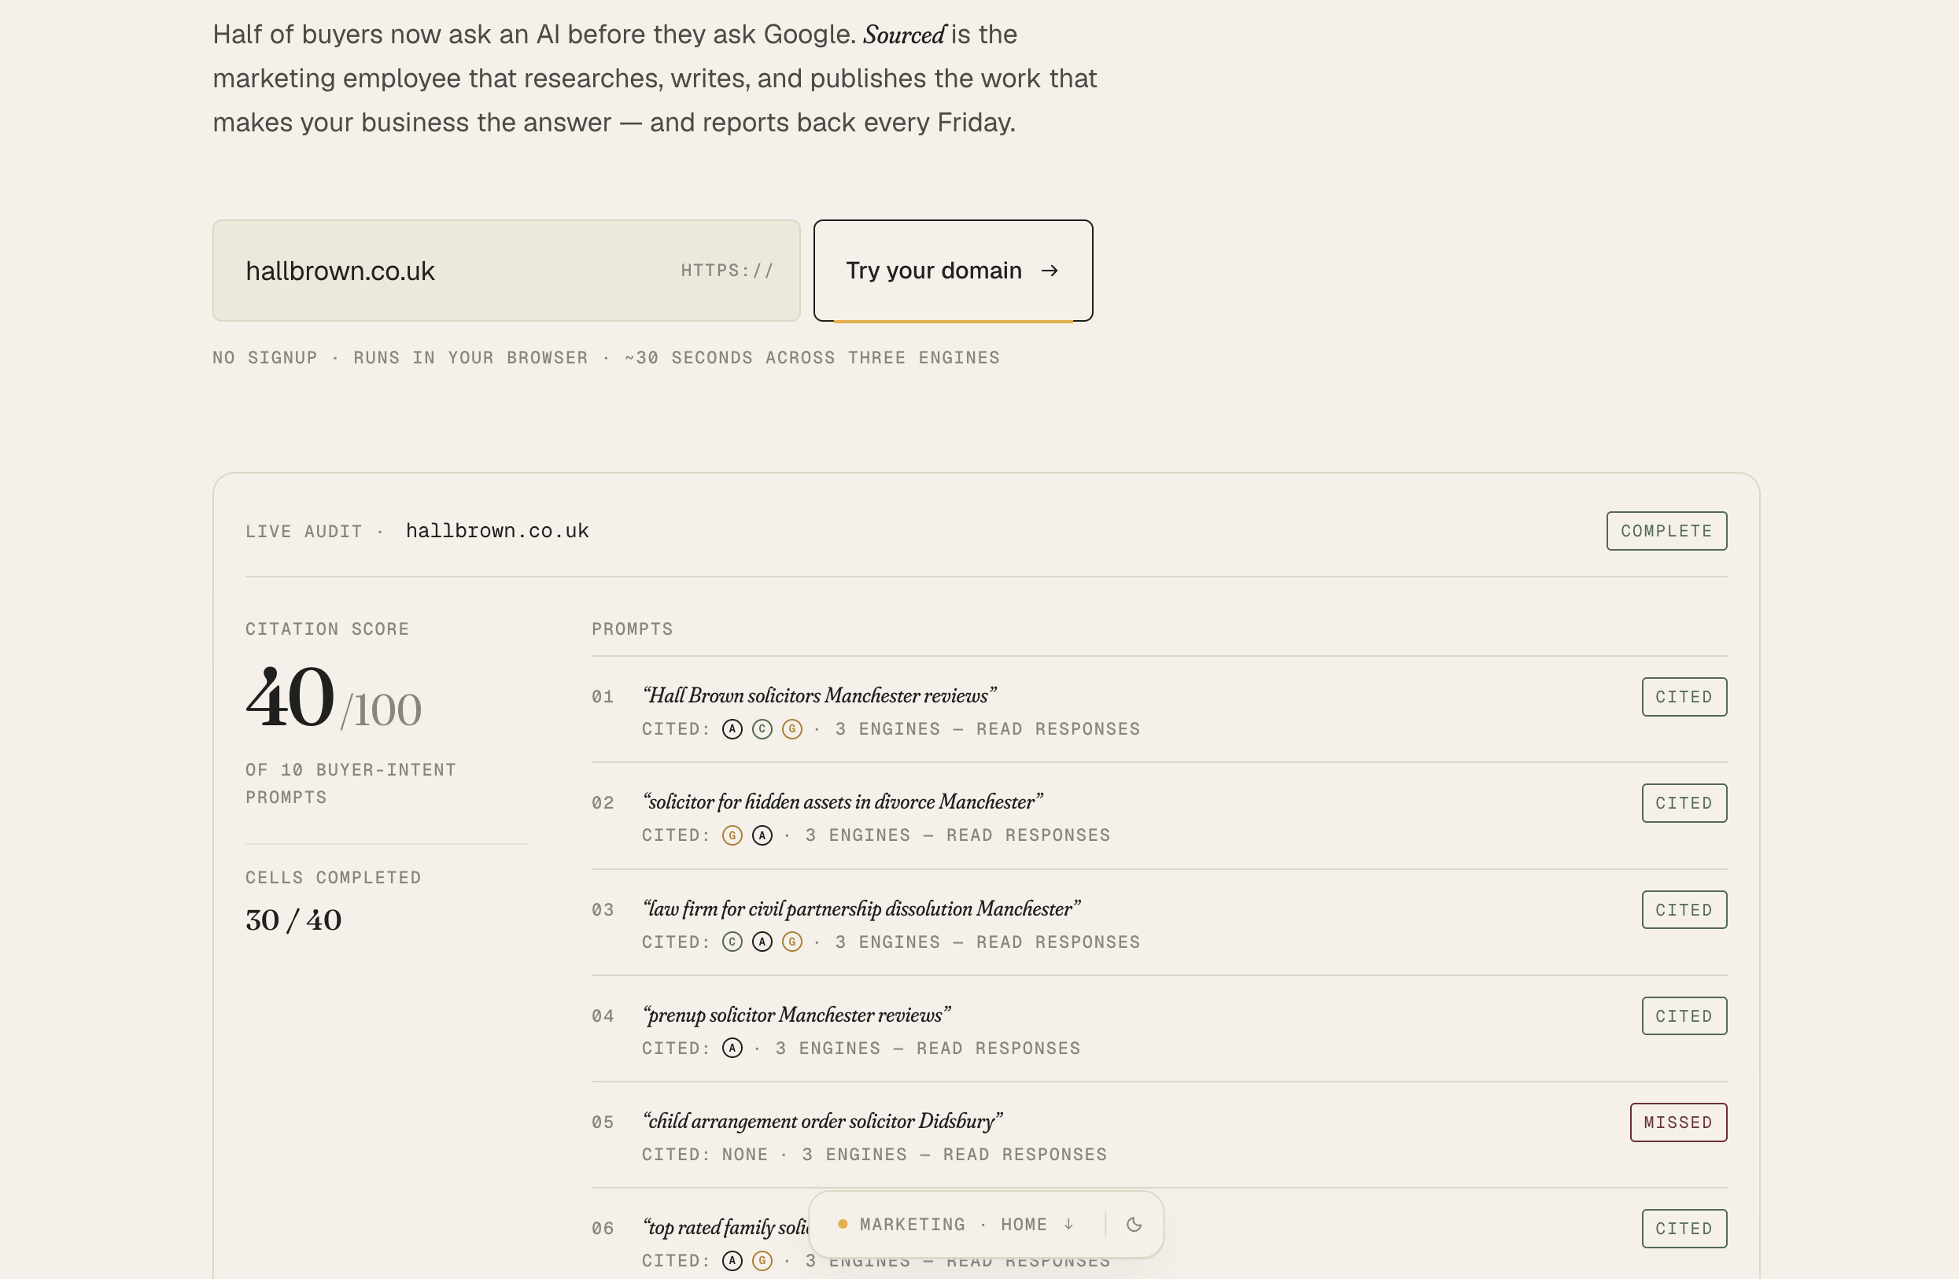Click the C engine icon in prompt 01

tap(762, 729)
